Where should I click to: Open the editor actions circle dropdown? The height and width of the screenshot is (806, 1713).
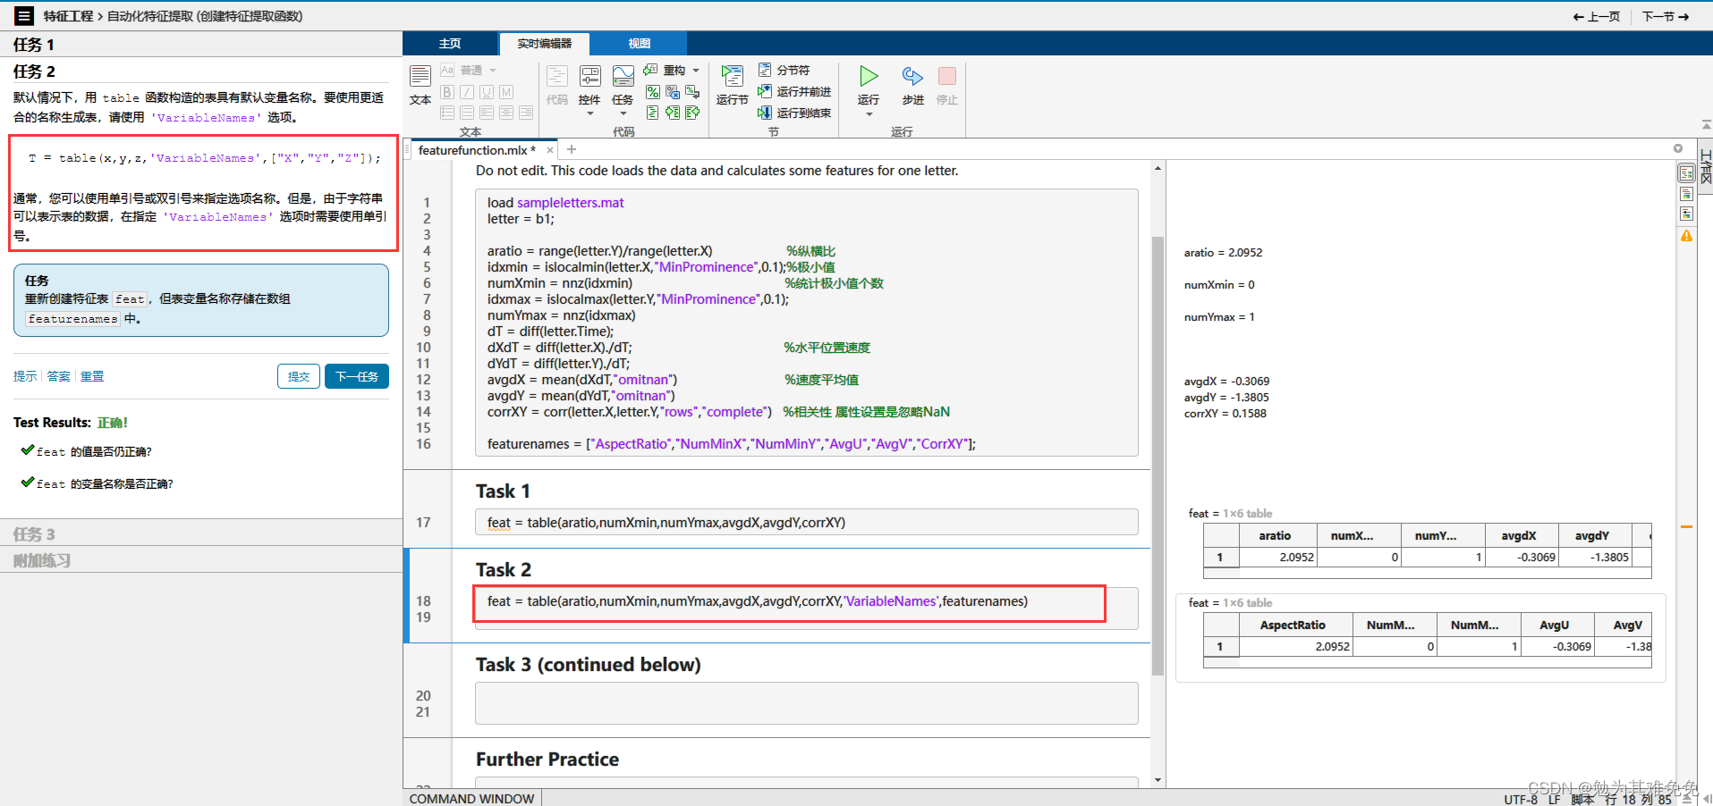click(1678, 148)
